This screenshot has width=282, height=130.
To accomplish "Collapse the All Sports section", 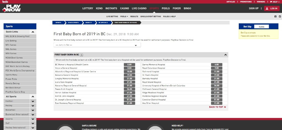I will [33, 97].
